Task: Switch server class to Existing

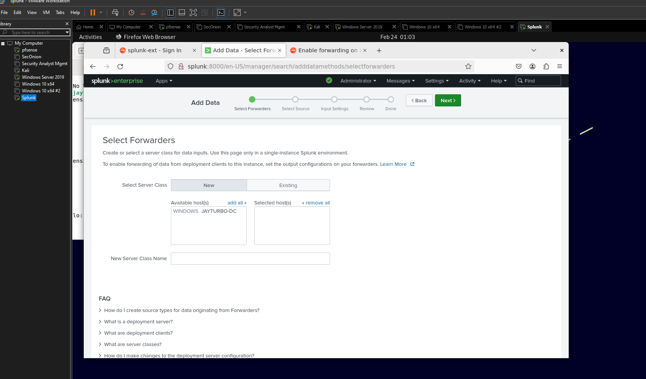Action: click(x=288, y=185)
